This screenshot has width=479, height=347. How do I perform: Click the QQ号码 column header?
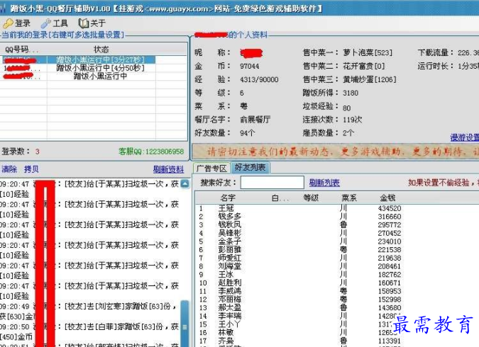tap(23, 49)
